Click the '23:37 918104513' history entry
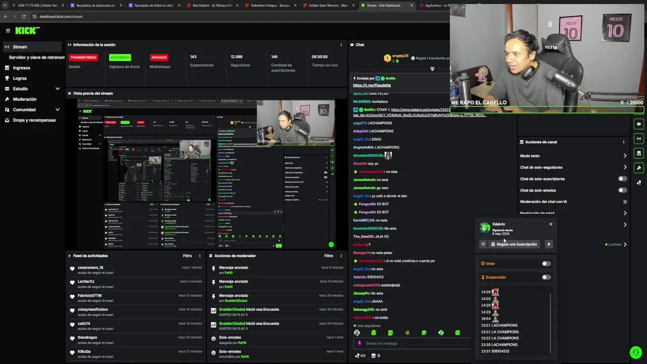This screenshot has height=364, width=647. tap(495, 351)
